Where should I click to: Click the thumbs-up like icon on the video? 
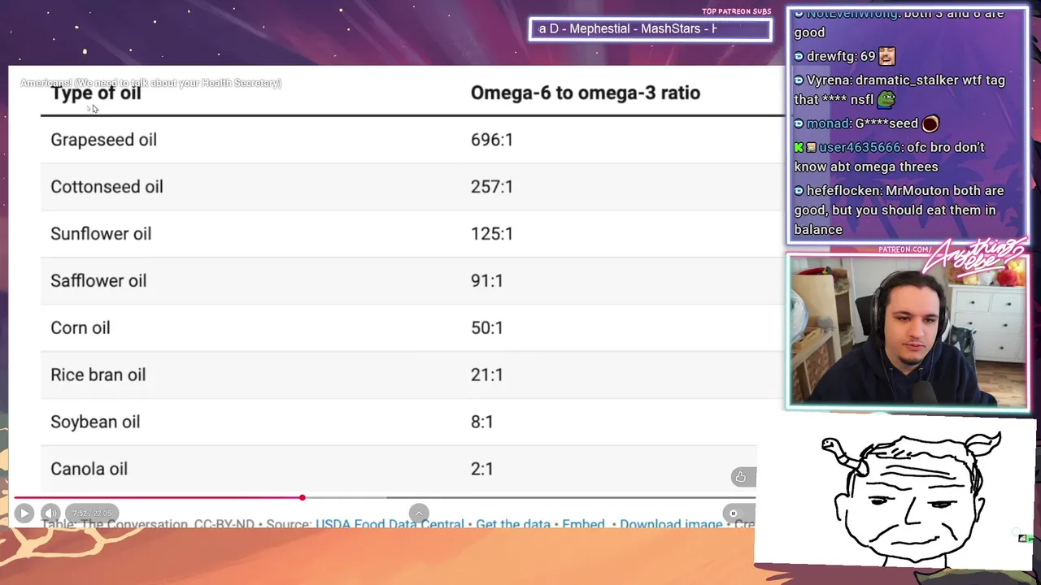click(x=740, y=477)
